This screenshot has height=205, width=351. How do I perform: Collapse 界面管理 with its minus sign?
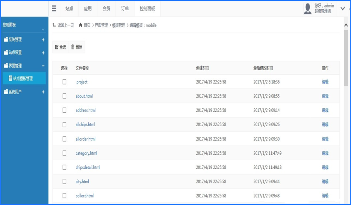(43, 66)
